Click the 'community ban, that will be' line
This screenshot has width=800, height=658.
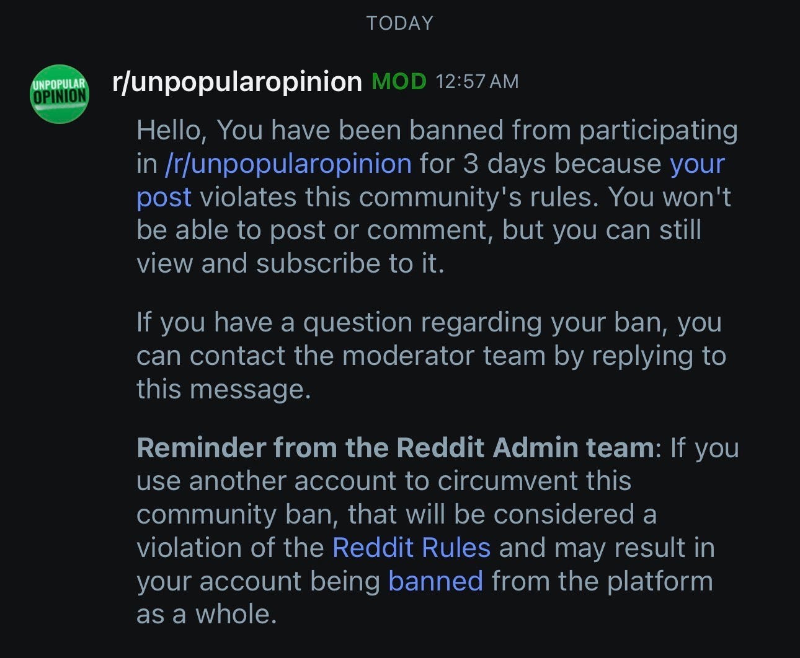[x=396, y=514]
